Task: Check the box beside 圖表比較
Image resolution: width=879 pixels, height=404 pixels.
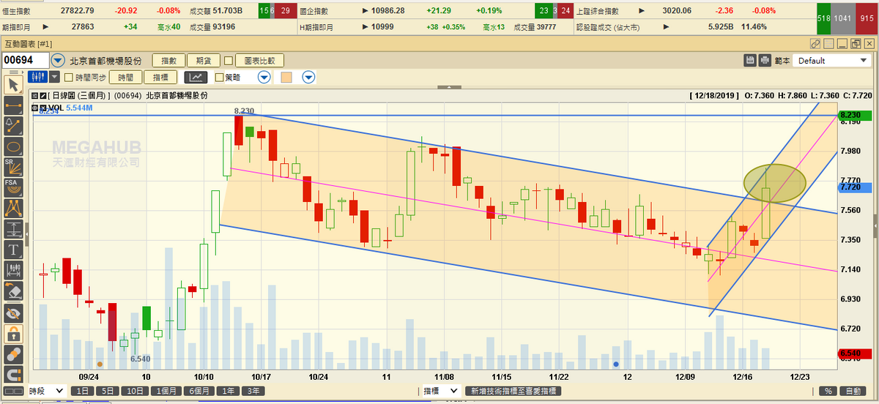Action: point(229,61)
